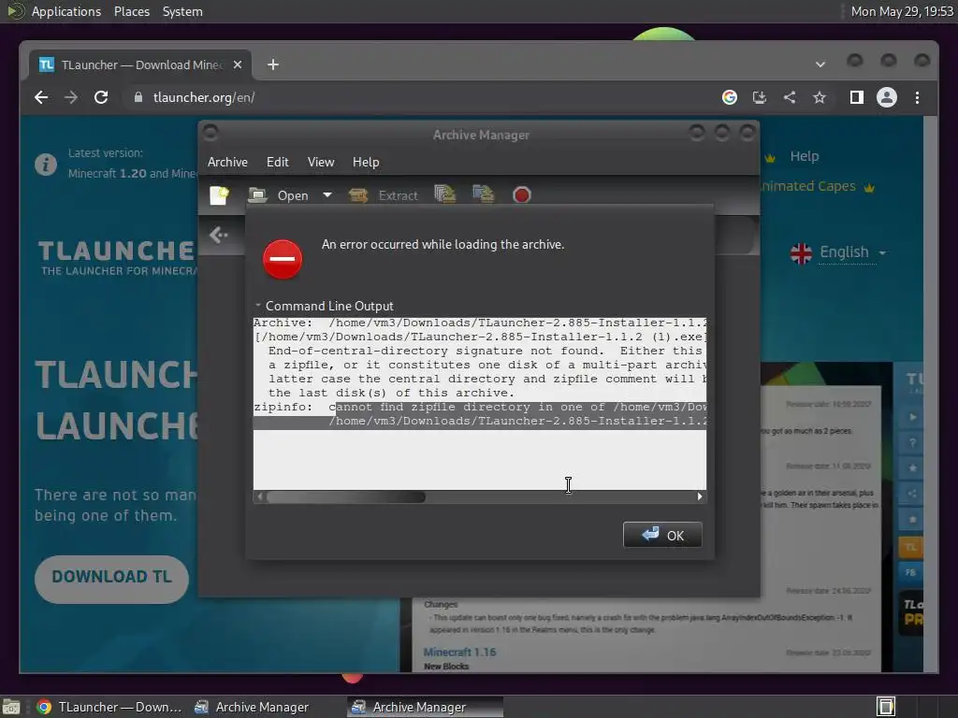Open the Archive menu
Screen dimensions: 958x718
227,162
